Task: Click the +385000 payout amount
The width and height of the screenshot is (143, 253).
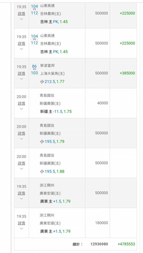Action: tap(127, 73)
